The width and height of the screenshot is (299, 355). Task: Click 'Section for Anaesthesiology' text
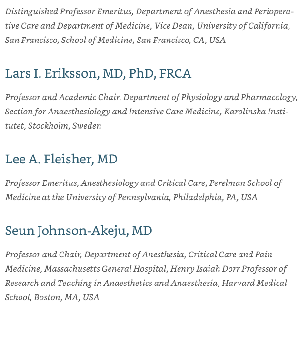pyautogui.click(x=58, y=112)
